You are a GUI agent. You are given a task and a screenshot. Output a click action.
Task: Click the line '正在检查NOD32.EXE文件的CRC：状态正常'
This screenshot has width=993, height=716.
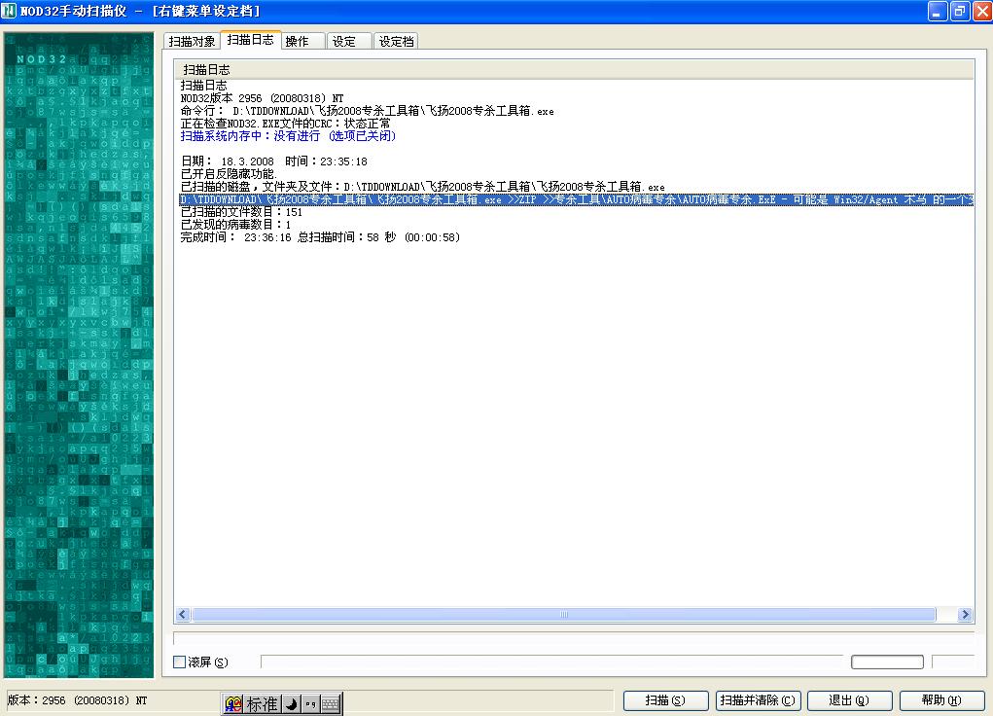click(x=286, y=124)
